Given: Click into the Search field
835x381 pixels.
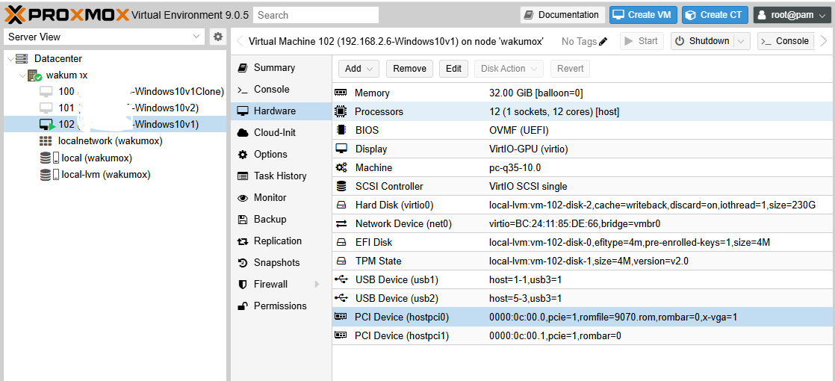Looking at the screenshot, I should [x=316, y=15].
